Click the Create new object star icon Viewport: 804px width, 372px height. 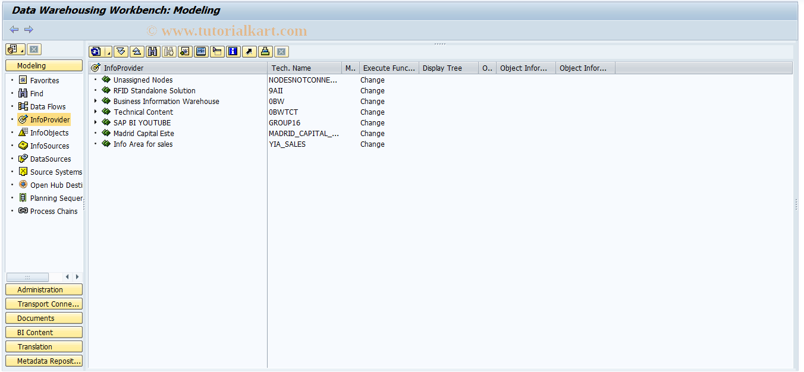pyautogui.click(x=185, y=52)
